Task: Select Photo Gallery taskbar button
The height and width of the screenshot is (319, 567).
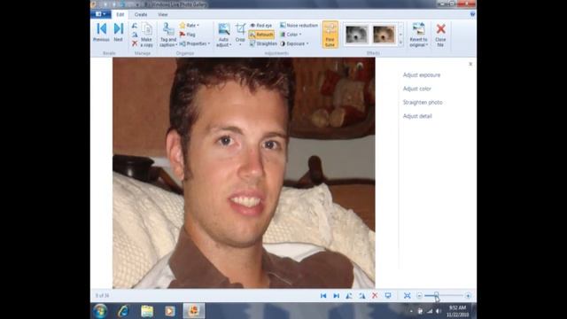Action: click(193, 311)
